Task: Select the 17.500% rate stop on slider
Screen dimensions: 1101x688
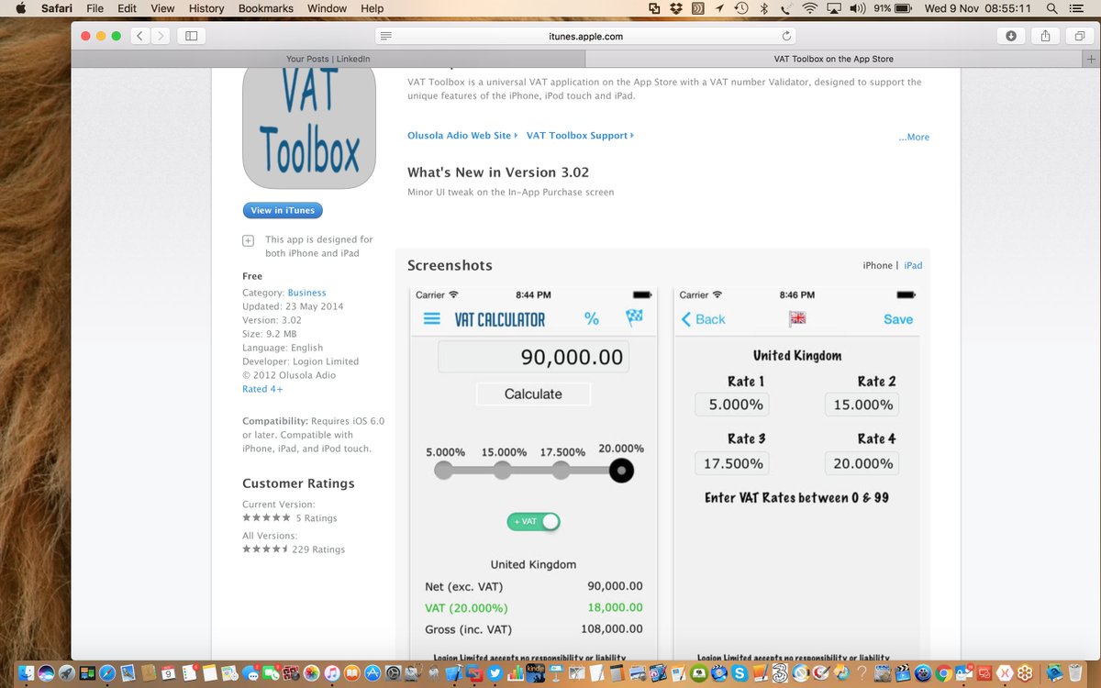Action: pyautogui.click(x=562, y=471)
